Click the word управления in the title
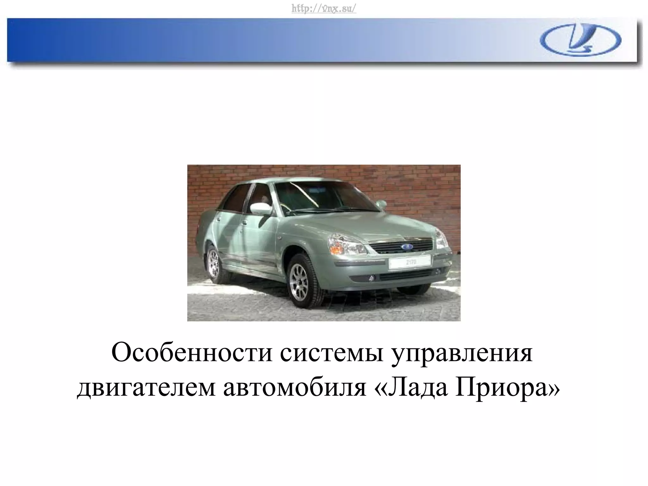Image resolution: width=648 pixels, height=486 pixels. pos(462,353)
